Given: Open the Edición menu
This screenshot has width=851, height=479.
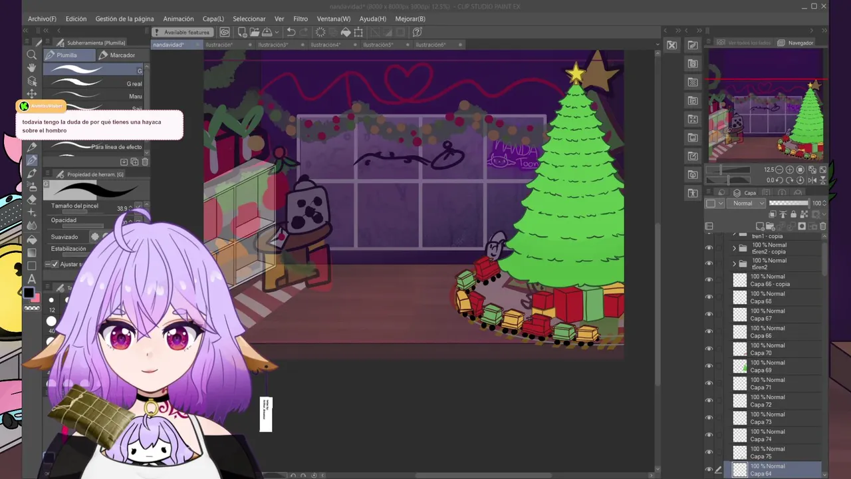Looking at the screenshot, I should (x=76, y=19).
